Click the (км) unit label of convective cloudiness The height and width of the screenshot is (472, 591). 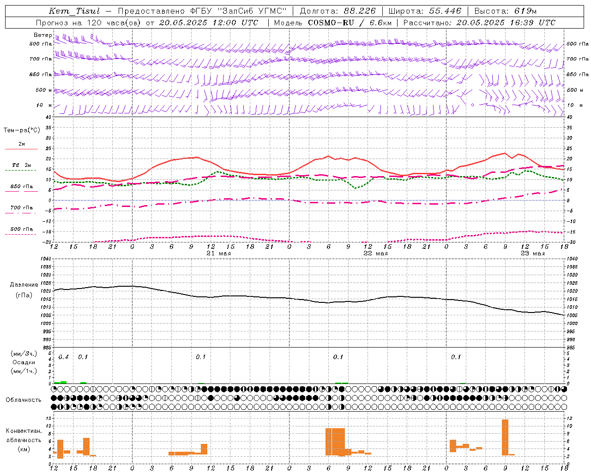point(24,449)
